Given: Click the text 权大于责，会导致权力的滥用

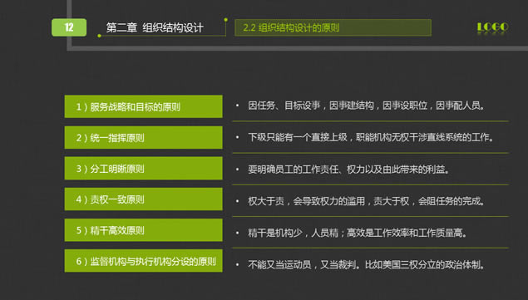Looking at the screenshot, I should (x=307, y=201).
